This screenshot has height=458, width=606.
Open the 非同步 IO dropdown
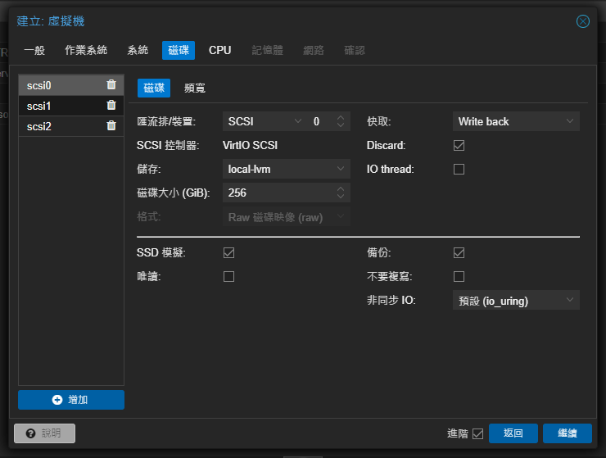click(516, 301)
